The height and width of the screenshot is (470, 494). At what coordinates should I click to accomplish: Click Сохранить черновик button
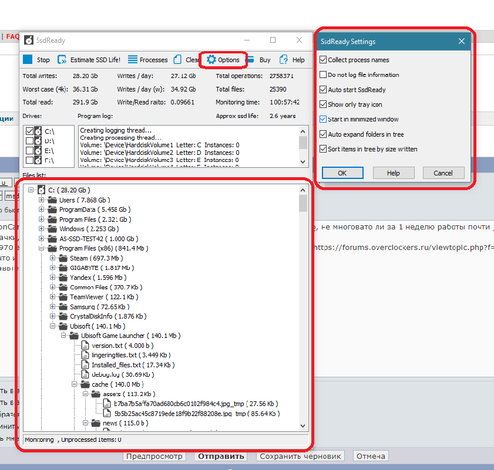pos(300,456)
